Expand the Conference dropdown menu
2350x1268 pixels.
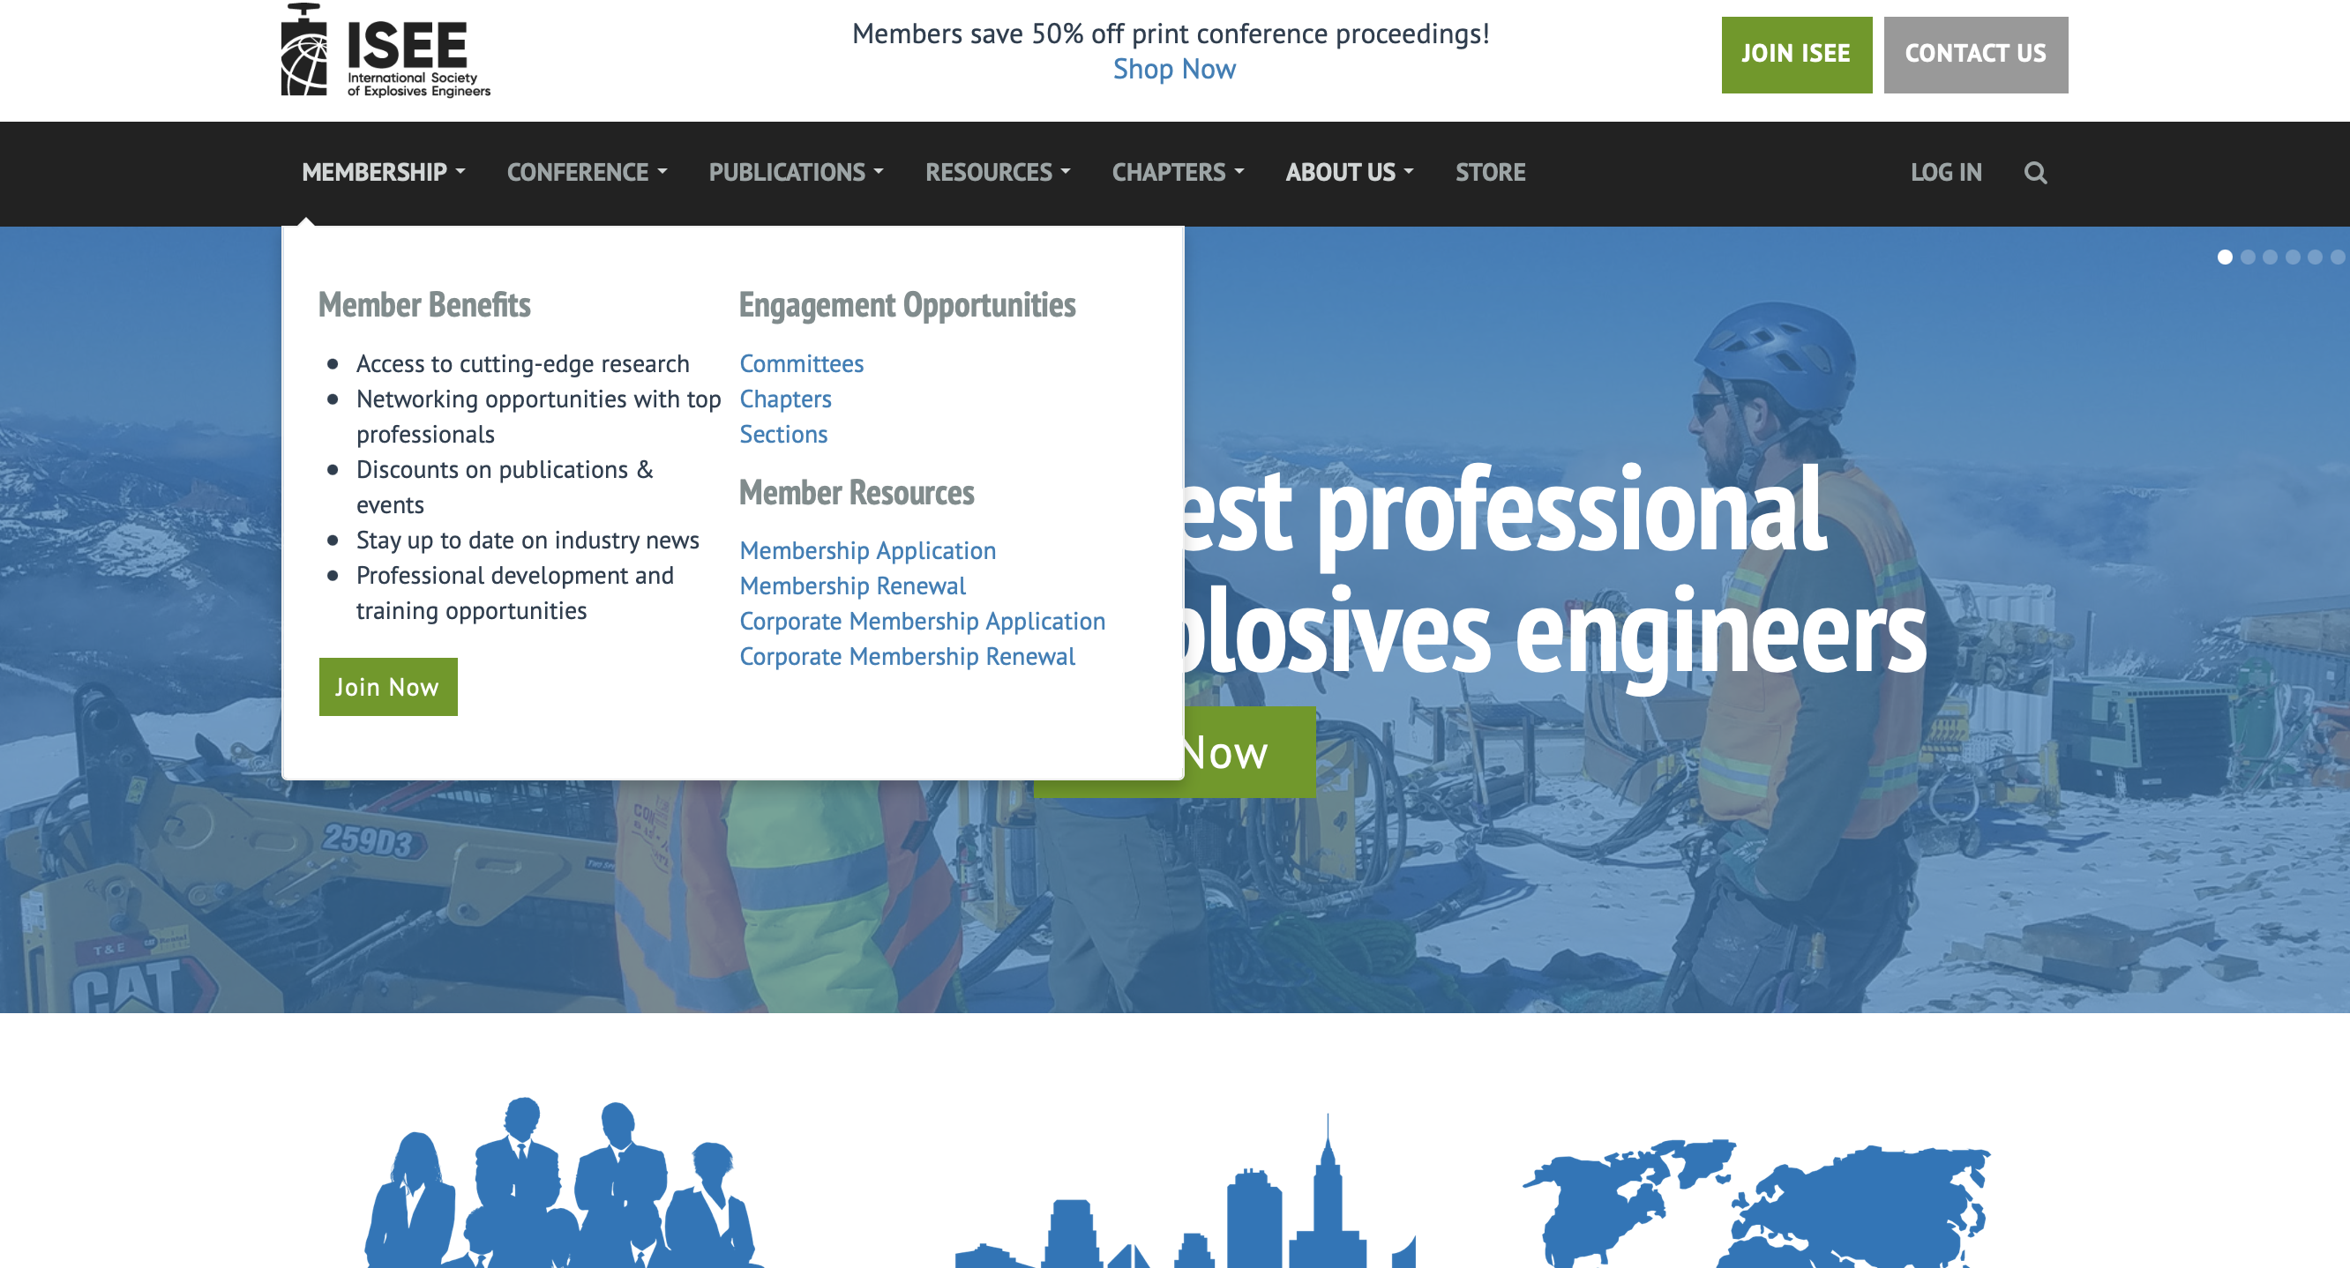pyautogui.click(x=587, y=173)
